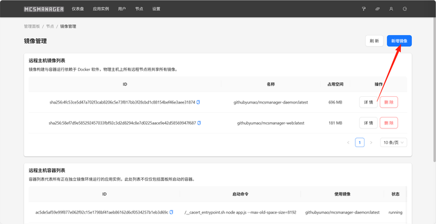
Task: Go to the previous page arrow
Action: pyautogui.click(x=348, y=142)
